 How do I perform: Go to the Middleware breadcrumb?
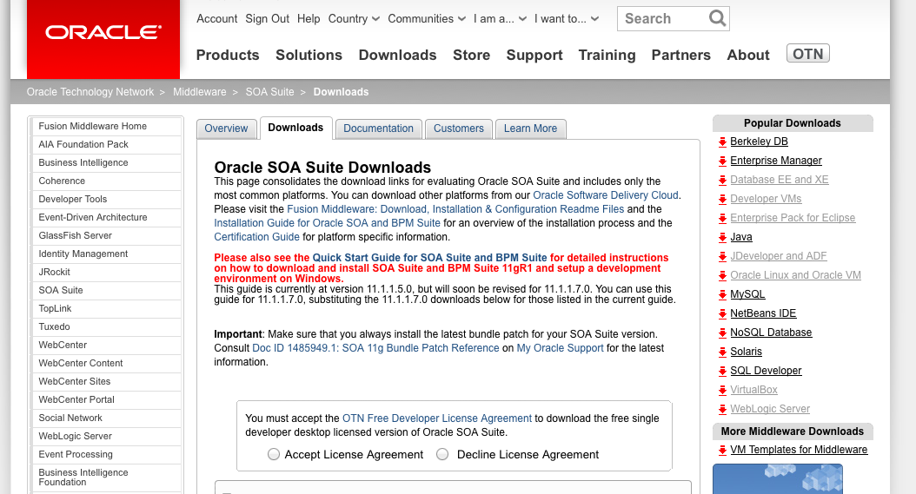(x=200, y=92)
